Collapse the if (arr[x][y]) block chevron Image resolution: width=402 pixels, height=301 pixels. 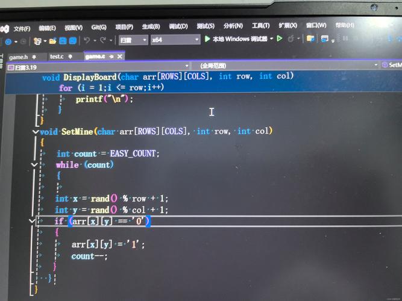[33, 220]
